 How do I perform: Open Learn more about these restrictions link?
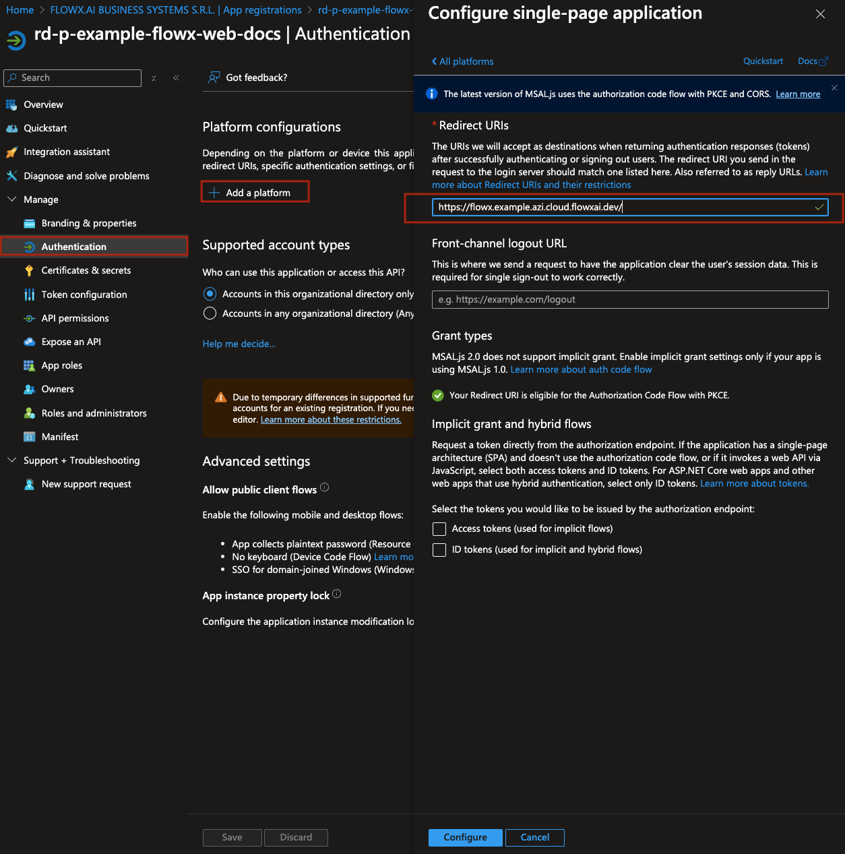coord(331,419)
